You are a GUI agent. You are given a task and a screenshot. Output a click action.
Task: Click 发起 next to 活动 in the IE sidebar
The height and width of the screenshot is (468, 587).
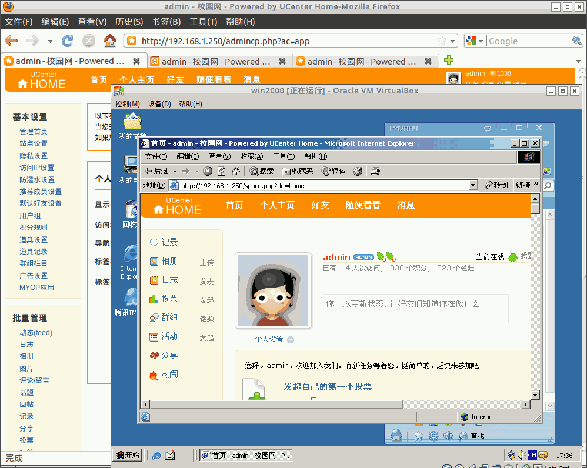point(206,338)
